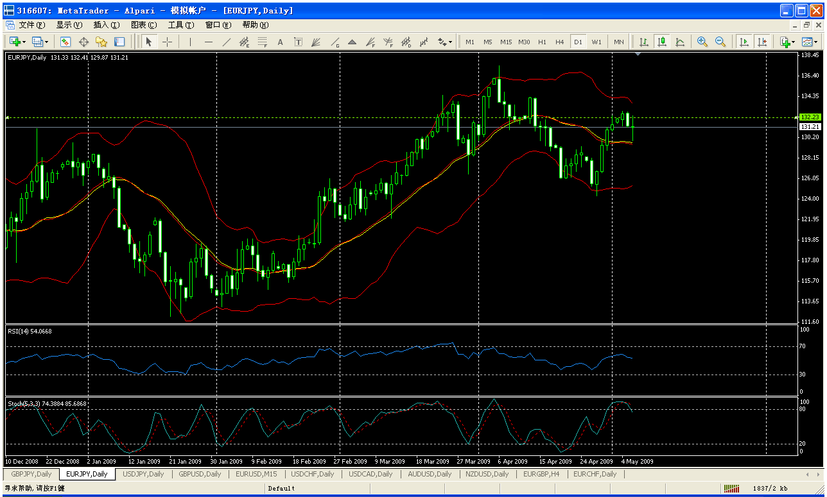Open the 工具(T) menu
This screenshot has height=497, width=827.
coord(181,25)
